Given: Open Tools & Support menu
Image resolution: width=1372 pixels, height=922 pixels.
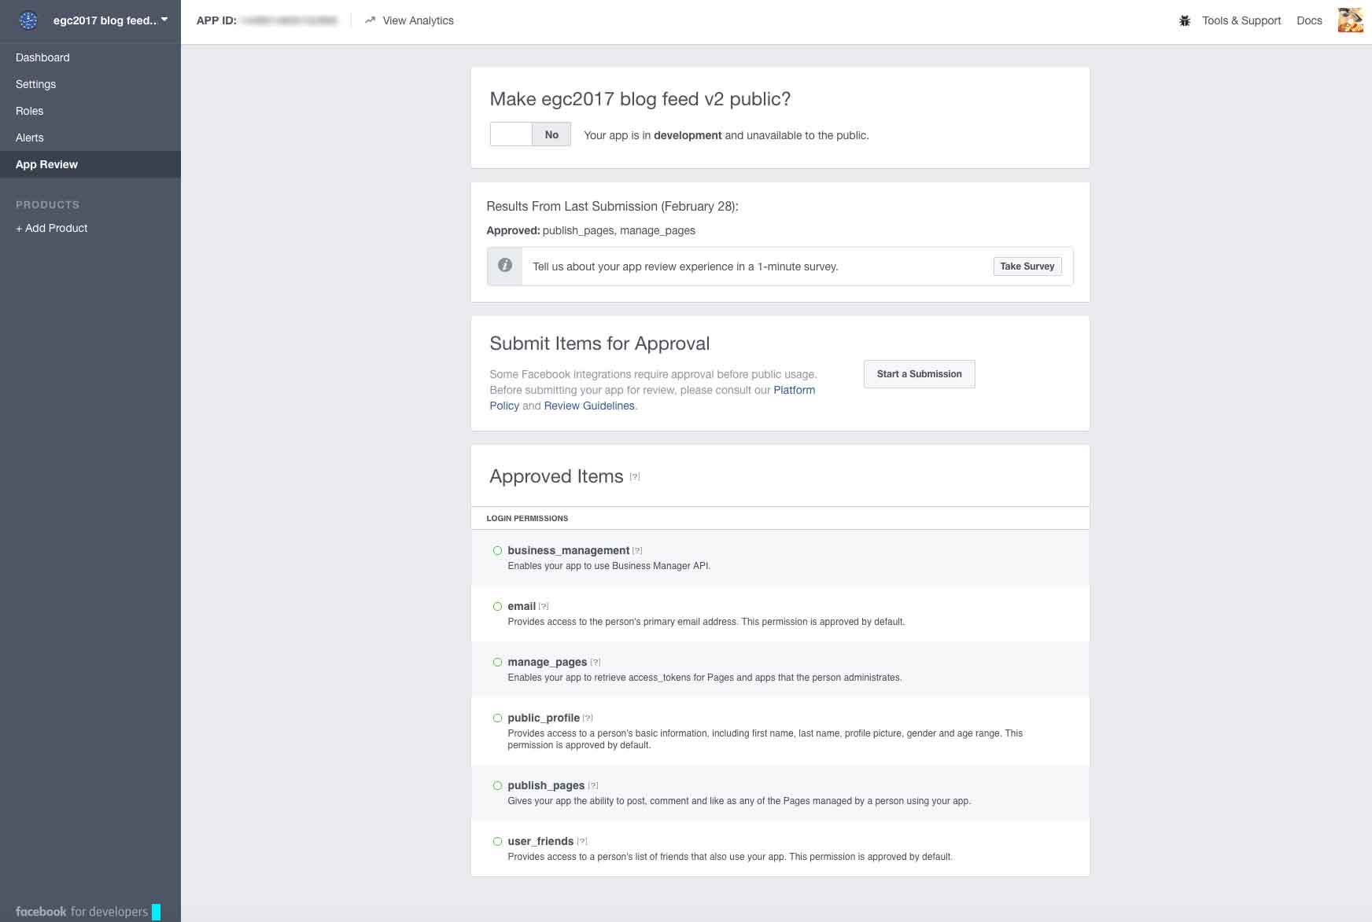Looking at the screenshot, I should [x=1241, y=20].
